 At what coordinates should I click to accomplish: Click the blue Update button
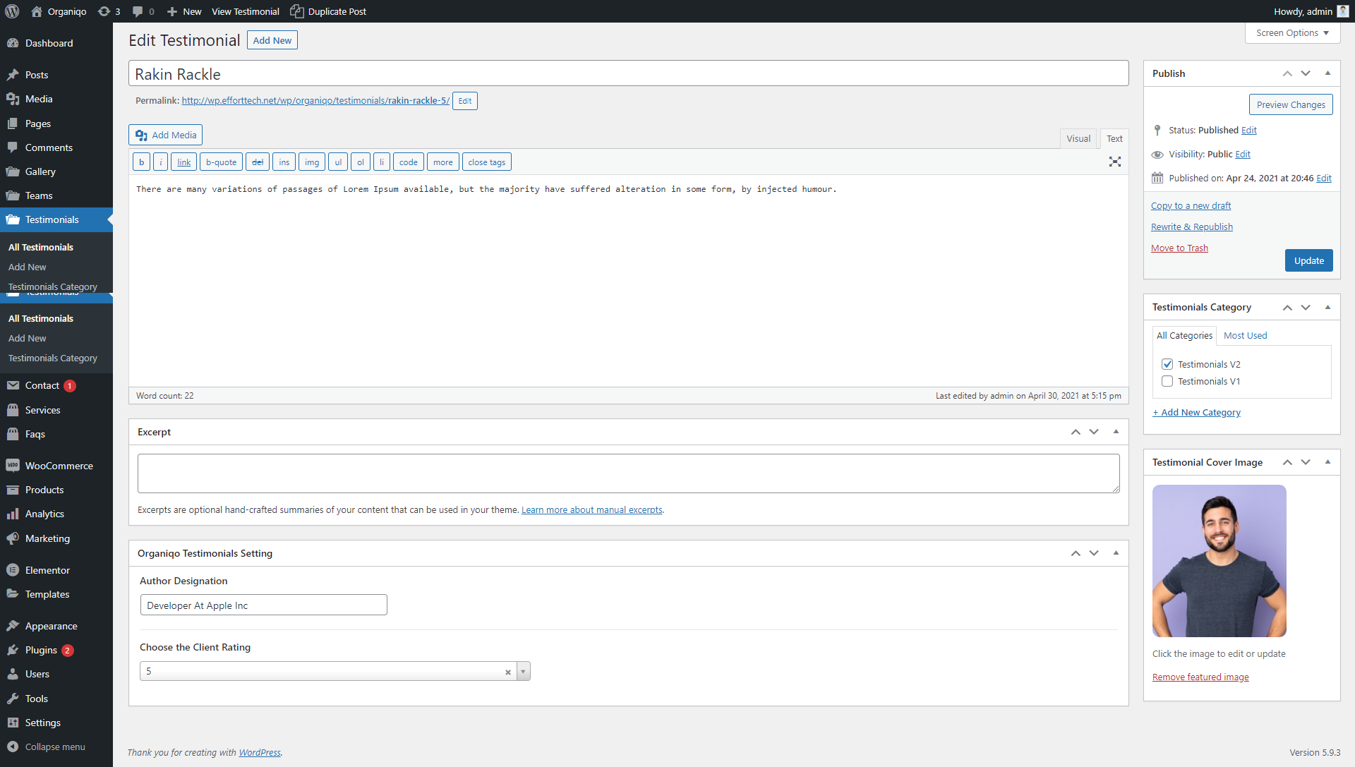pos(1308,260)
